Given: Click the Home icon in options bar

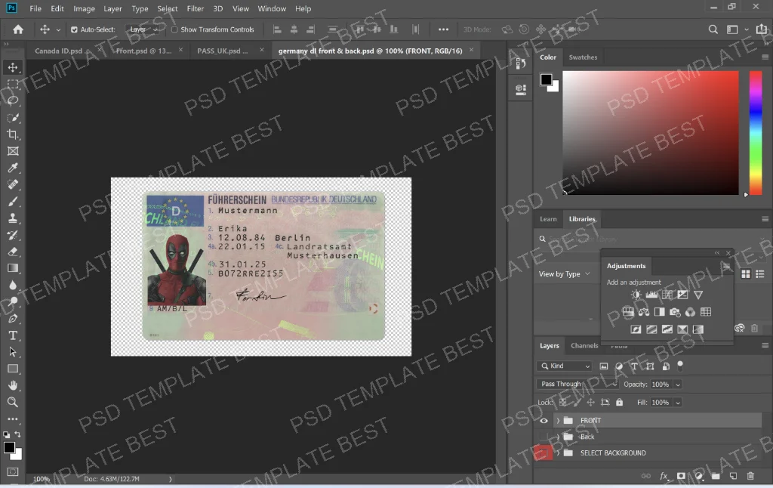Looking at the screenshot, I should click(18, 29).
